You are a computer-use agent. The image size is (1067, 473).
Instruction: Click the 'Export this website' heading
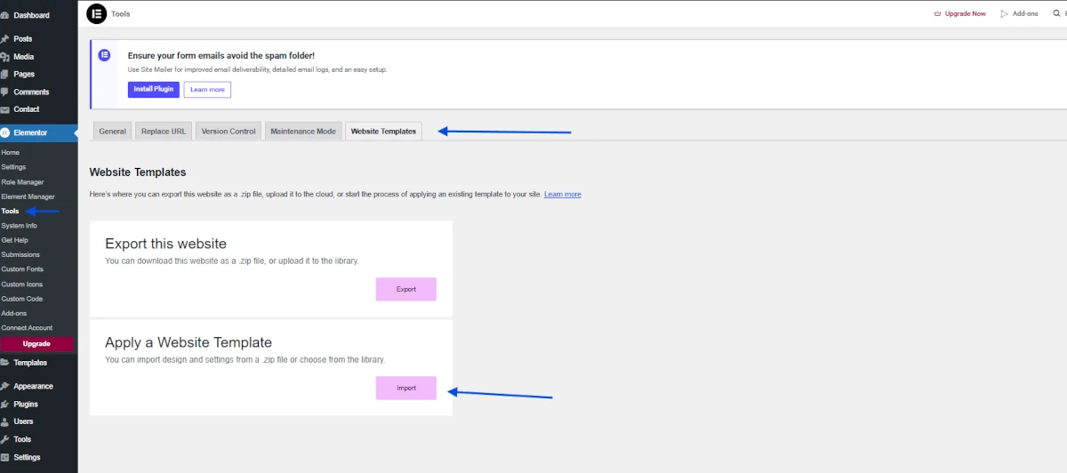165,244
